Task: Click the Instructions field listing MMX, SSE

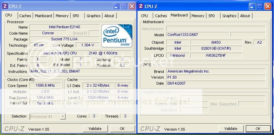Action: point(80,71)
